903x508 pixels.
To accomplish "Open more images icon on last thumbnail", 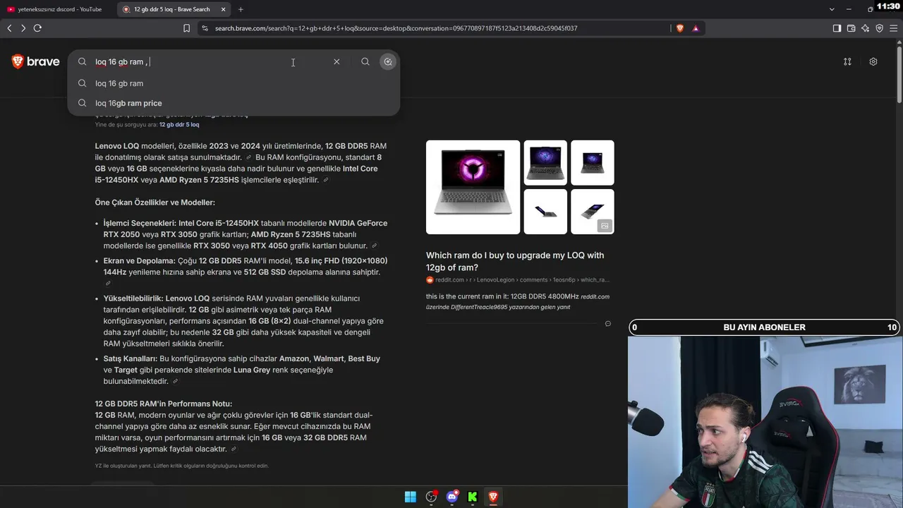I will click(605, 226).
